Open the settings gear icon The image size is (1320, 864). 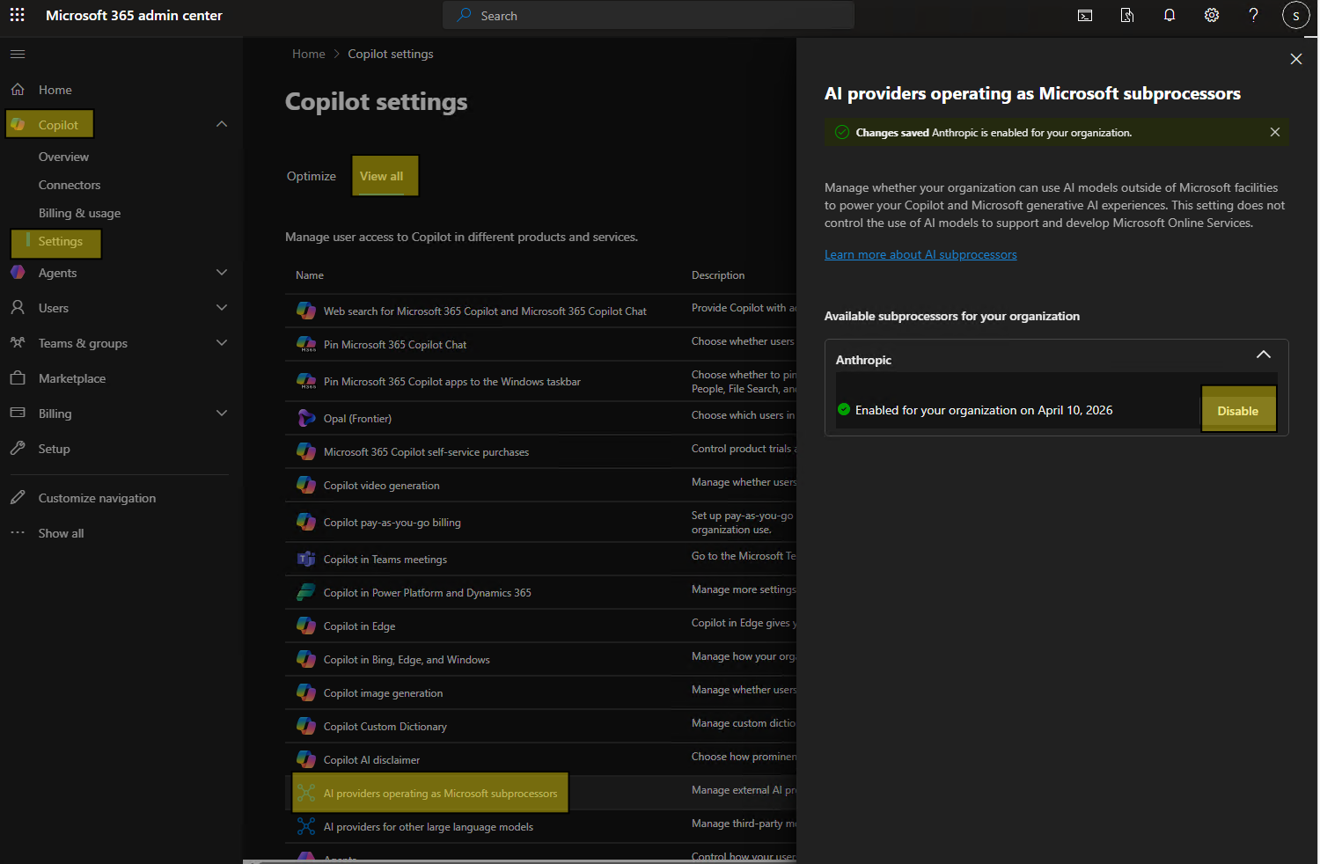pos(1212,15)
